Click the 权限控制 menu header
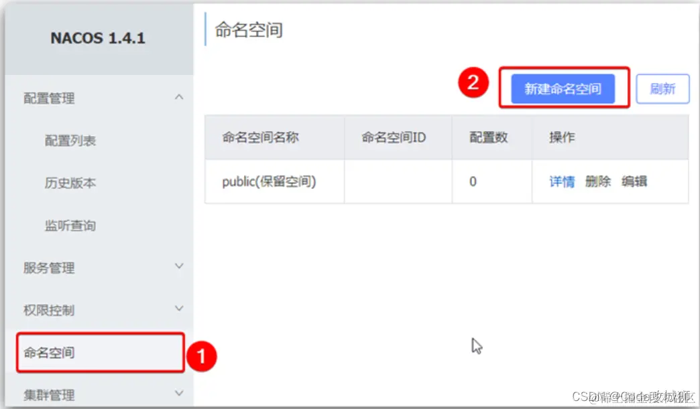700x409 pixels. click(x=48, y=309)
